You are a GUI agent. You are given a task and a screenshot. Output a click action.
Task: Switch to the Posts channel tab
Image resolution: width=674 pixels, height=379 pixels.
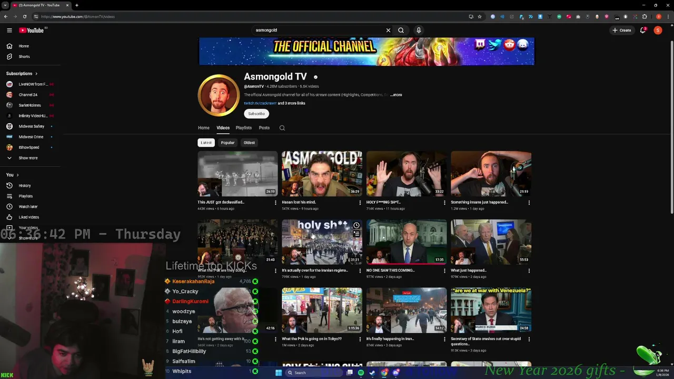coord(264,128)
